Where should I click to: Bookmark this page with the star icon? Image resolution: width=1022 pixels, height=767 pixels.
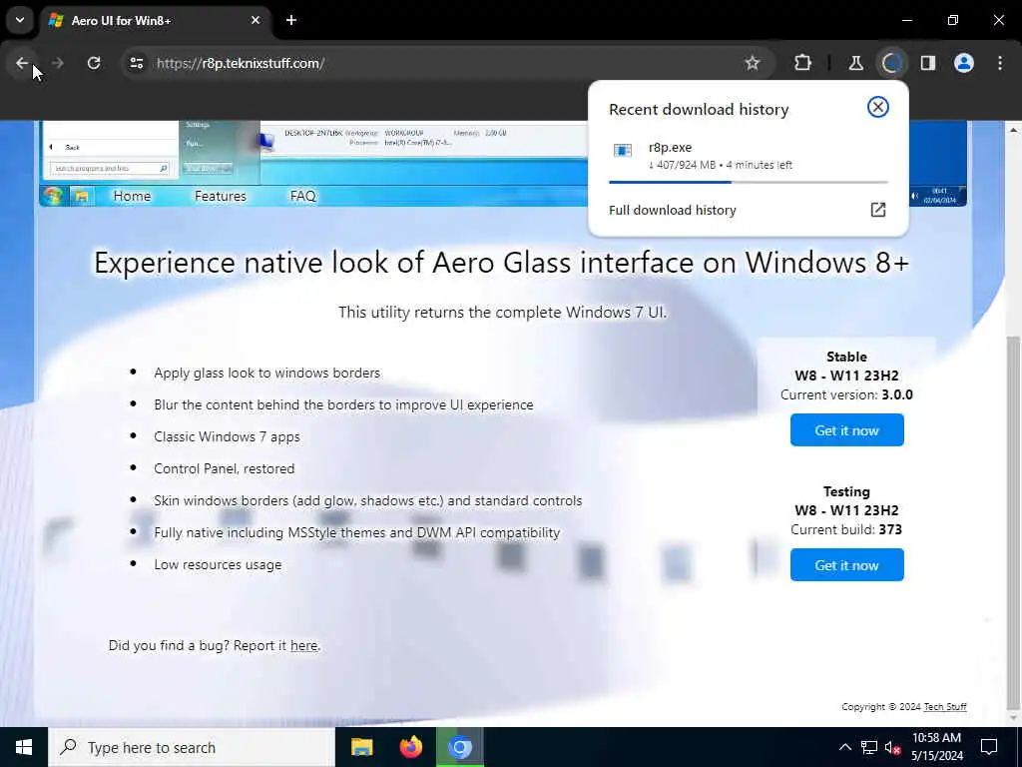tap(753, 63)
